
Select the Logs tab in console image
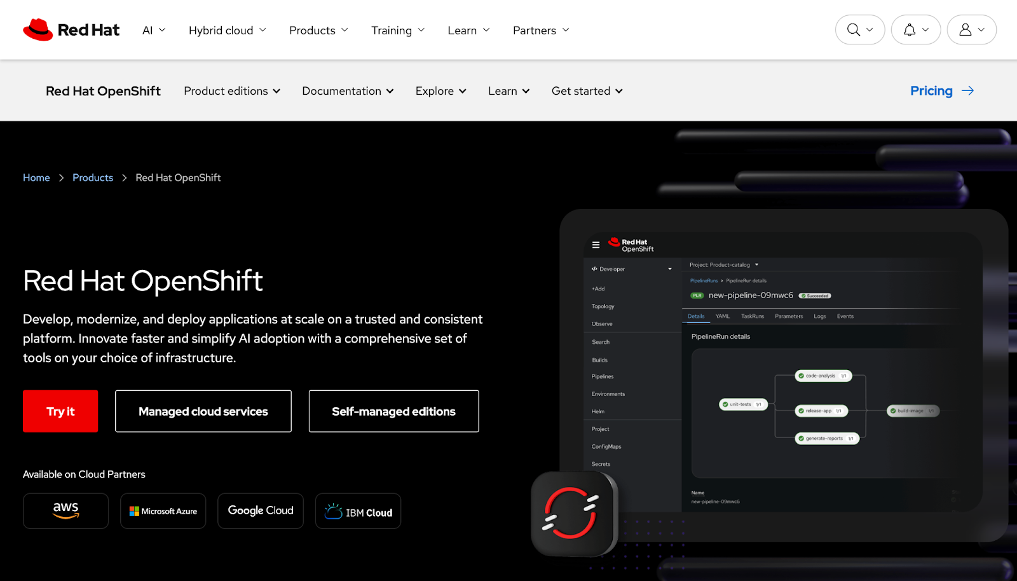(x=820, y=317)
